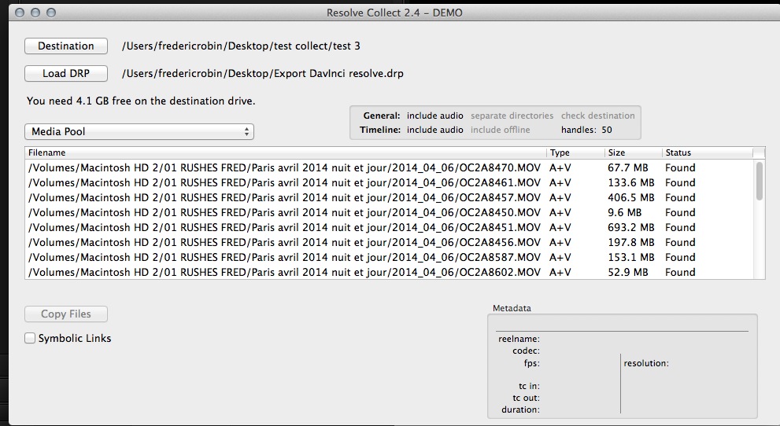Toggle the include offline option
Screen dimensions: 780x426
500,130
